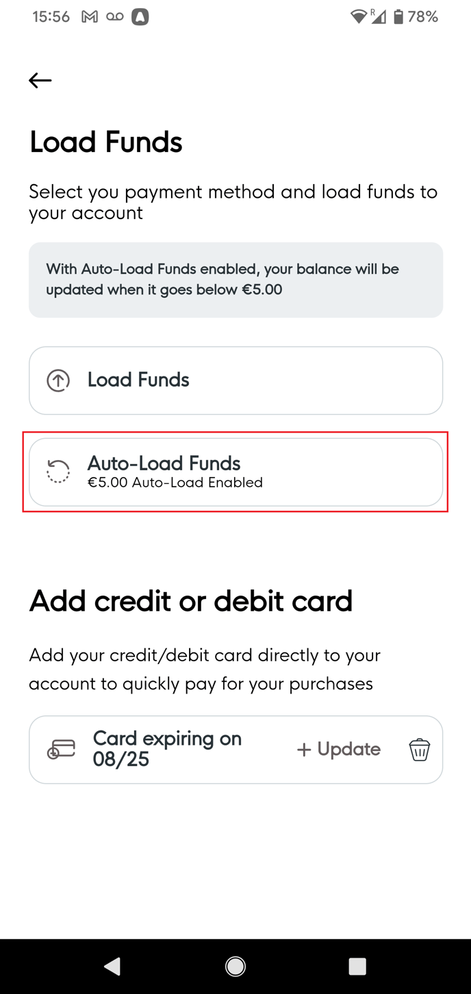Select the Load Funds button label
The image size is (471, 994).
click(138, 380)
